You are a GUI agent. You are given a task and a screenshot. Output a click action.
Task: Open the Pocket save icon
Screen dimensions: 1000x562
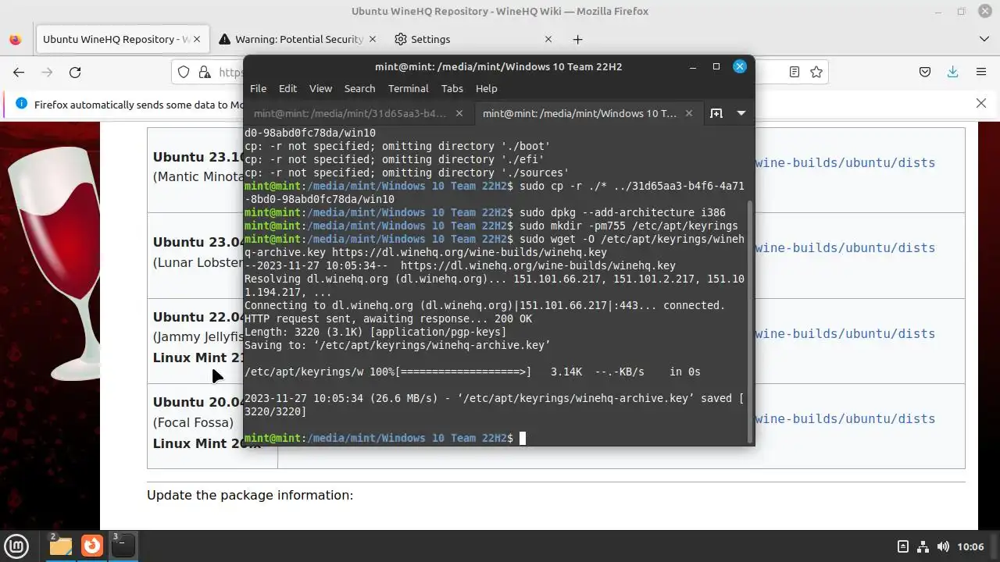click(x=925, y=72)
